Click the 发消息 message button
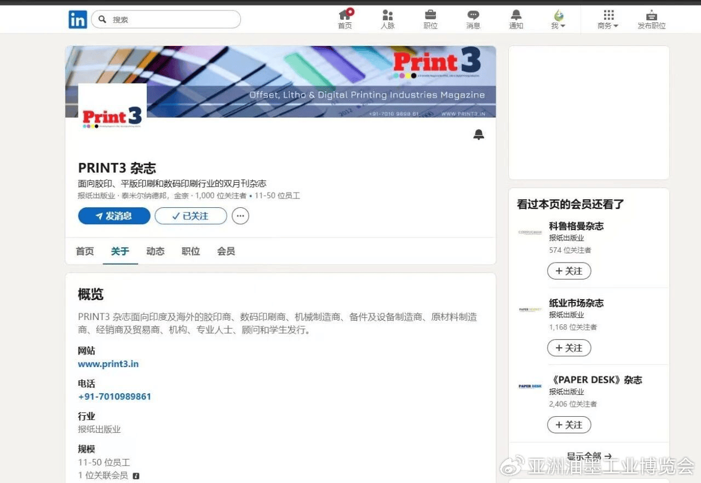 pyautogui.click(x=114, y=216)
